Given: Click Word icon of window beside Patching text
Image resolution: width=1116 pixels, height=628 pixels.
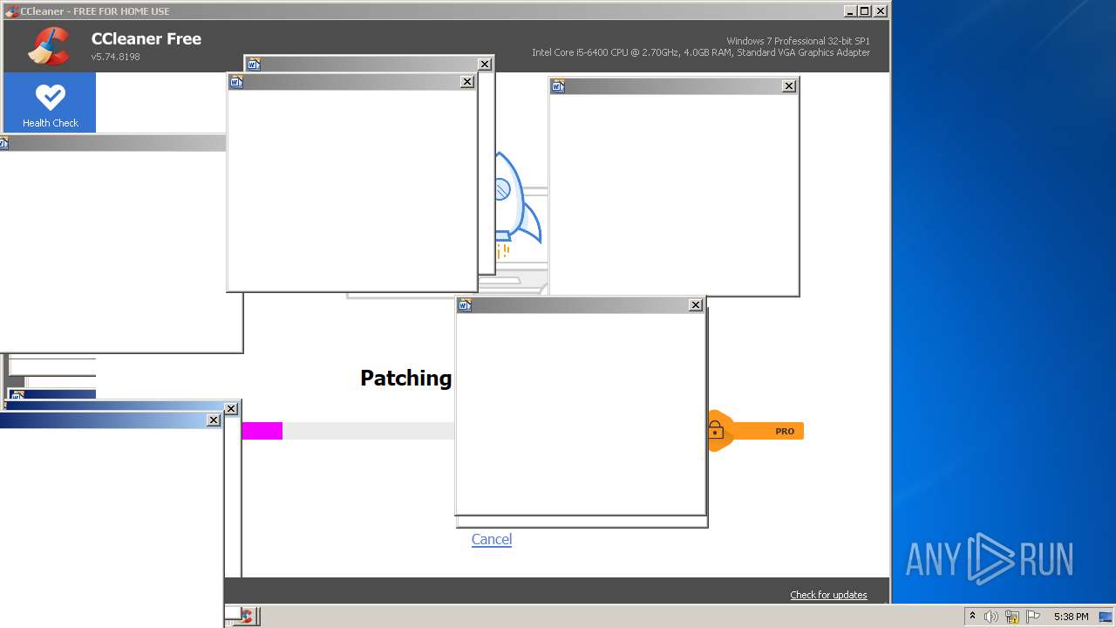Looking at the screenshot, I should (x=465, y=304).
